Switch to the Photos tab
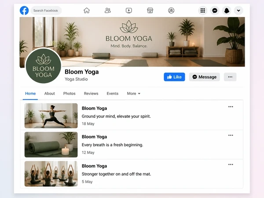This screenshot has width=264, height=198. point(70,94)
